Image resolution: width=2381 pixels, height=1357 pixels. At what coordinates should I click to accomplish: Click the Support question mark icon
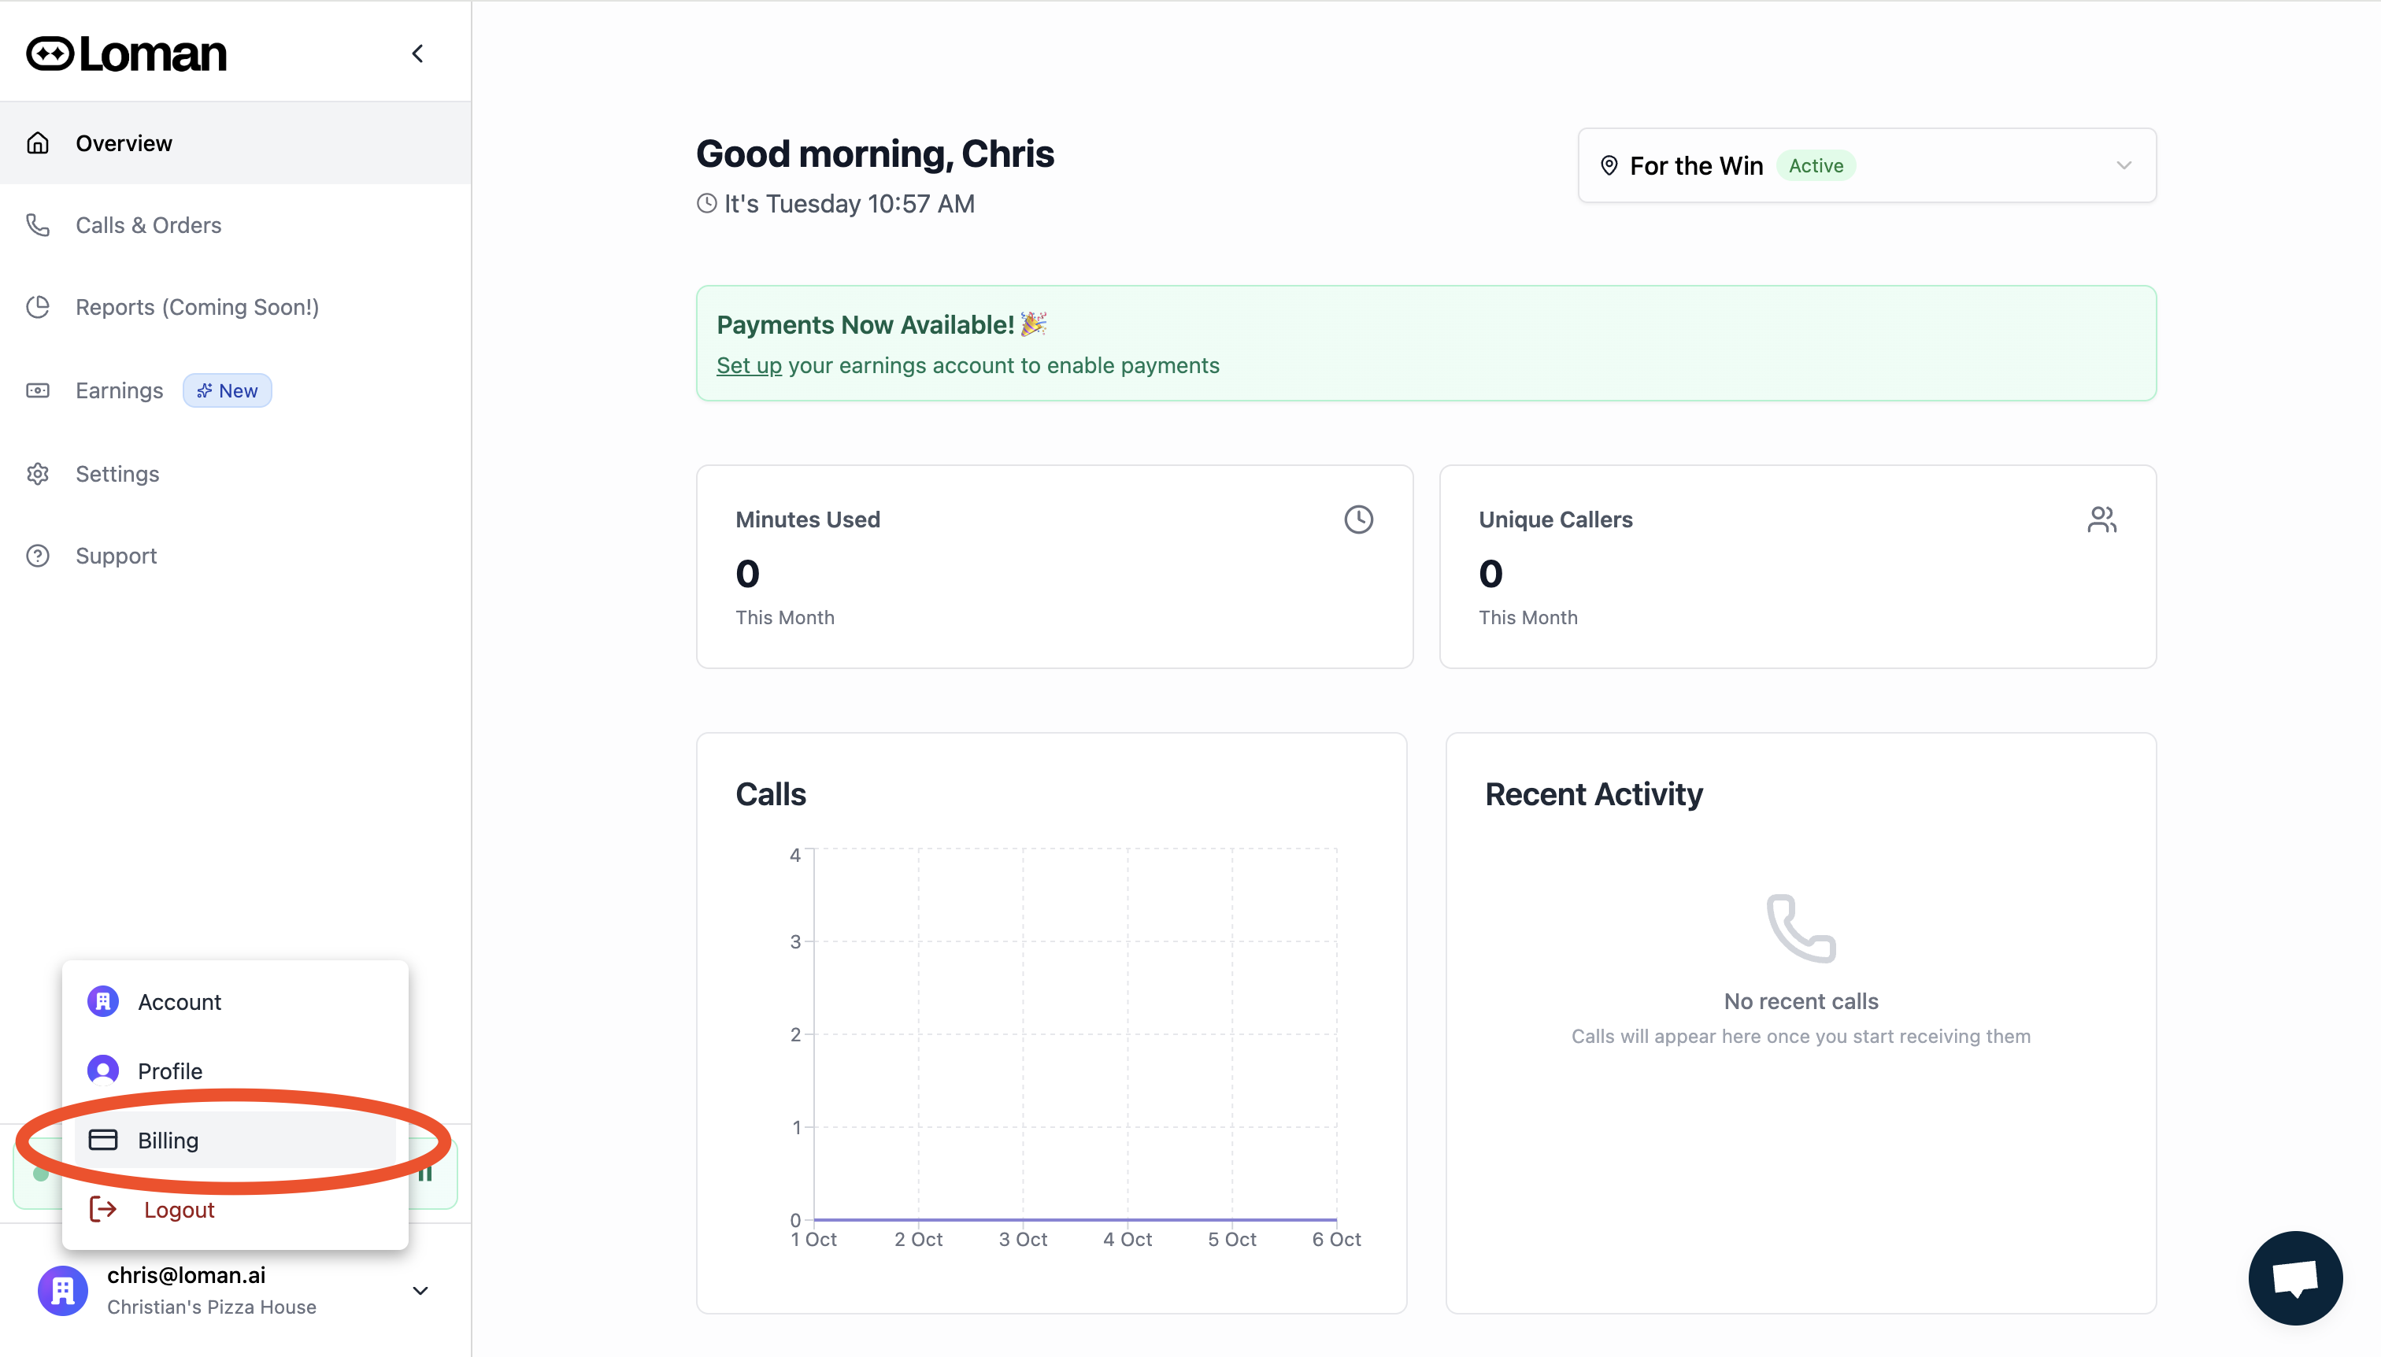click(x=39, y=556)
